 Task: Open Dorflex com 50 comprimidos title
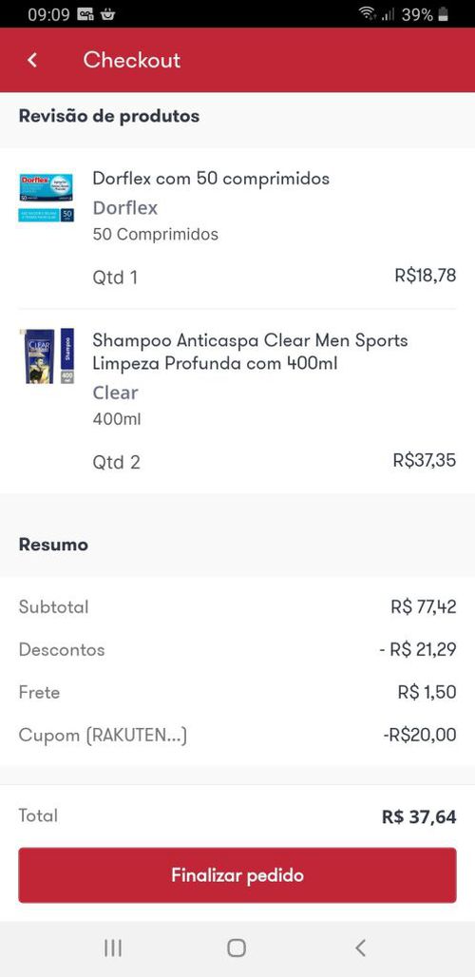pyautogui.click(x=211, y=179)
